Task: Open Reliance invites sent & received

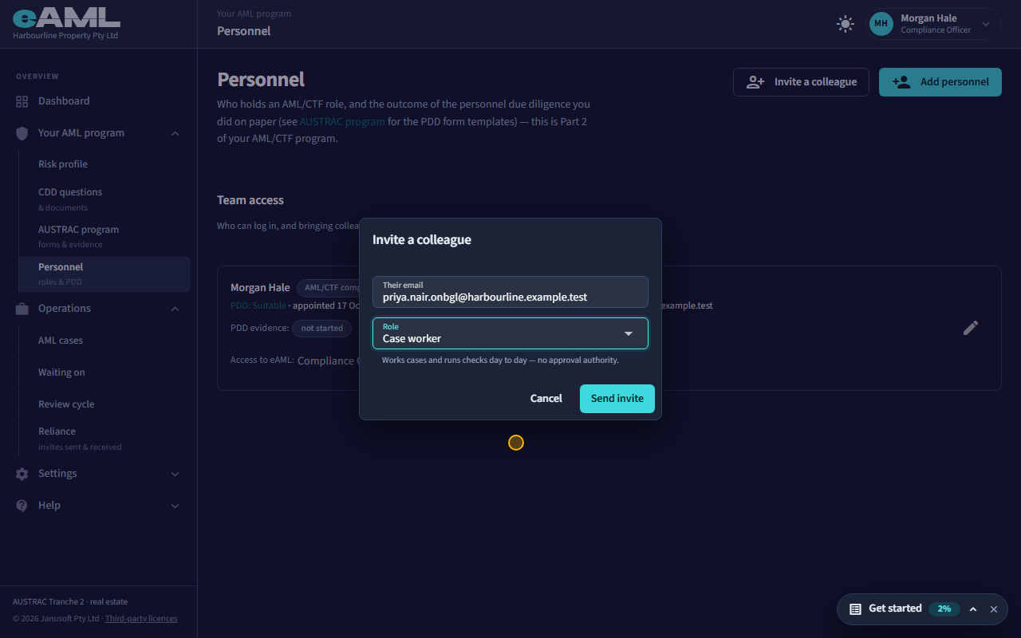Action: click(104, 438)
